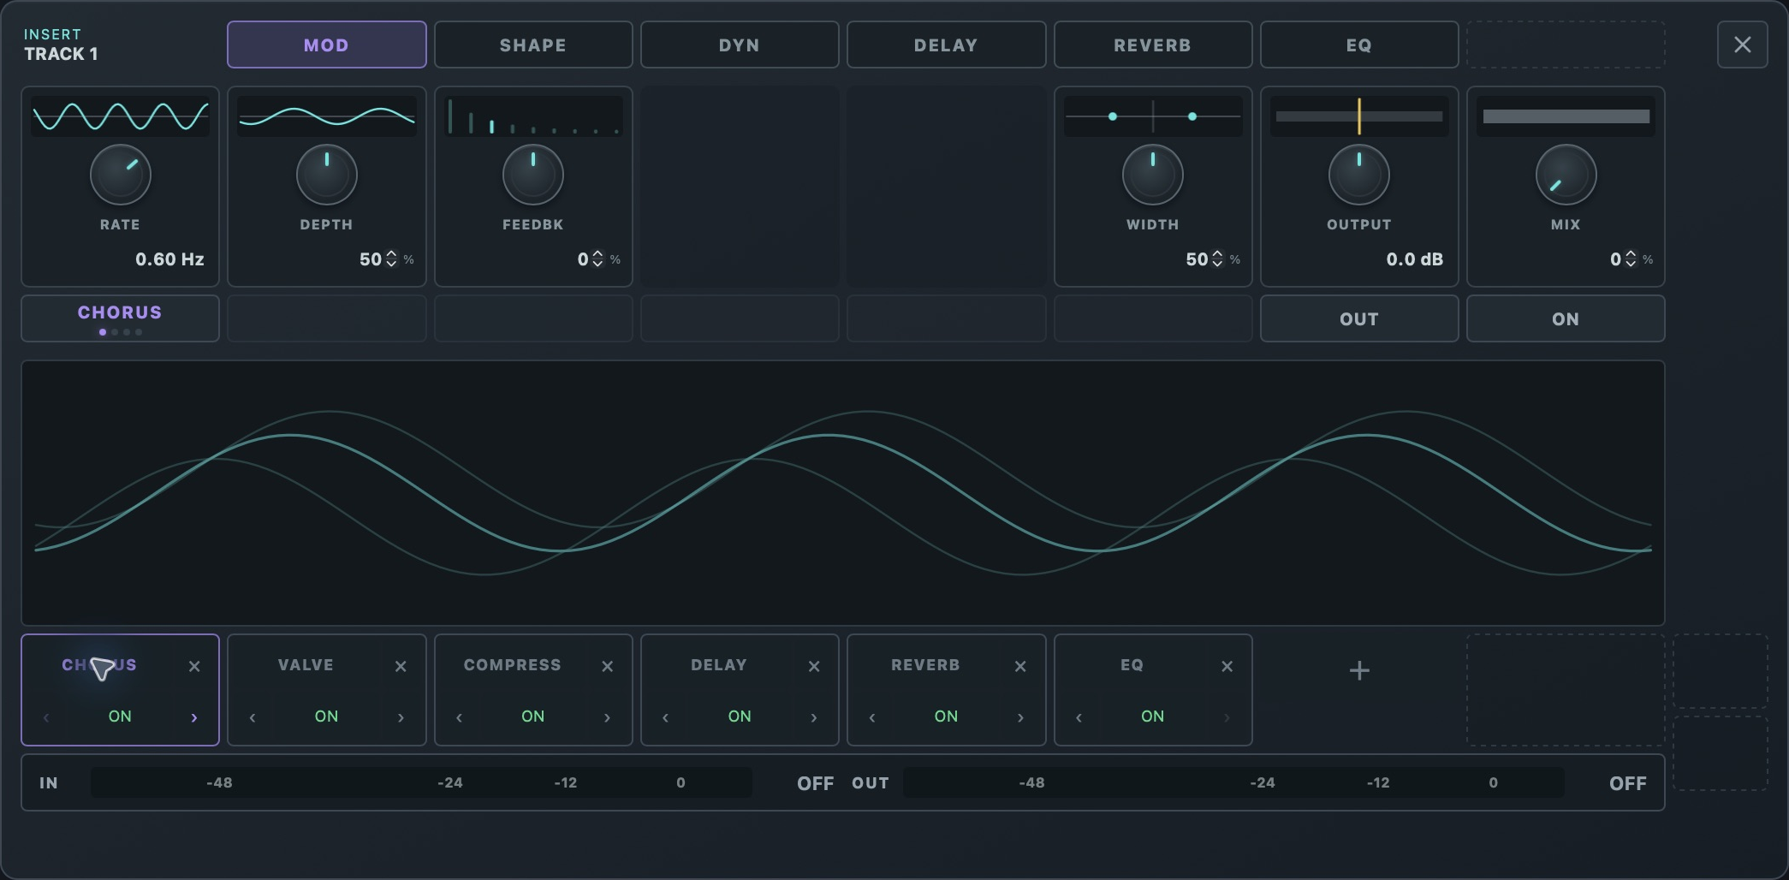Image resolution: width=1789 pixels, height=880 pixels.
Task: Switch to the DYN tab
Action: [740, 45]
